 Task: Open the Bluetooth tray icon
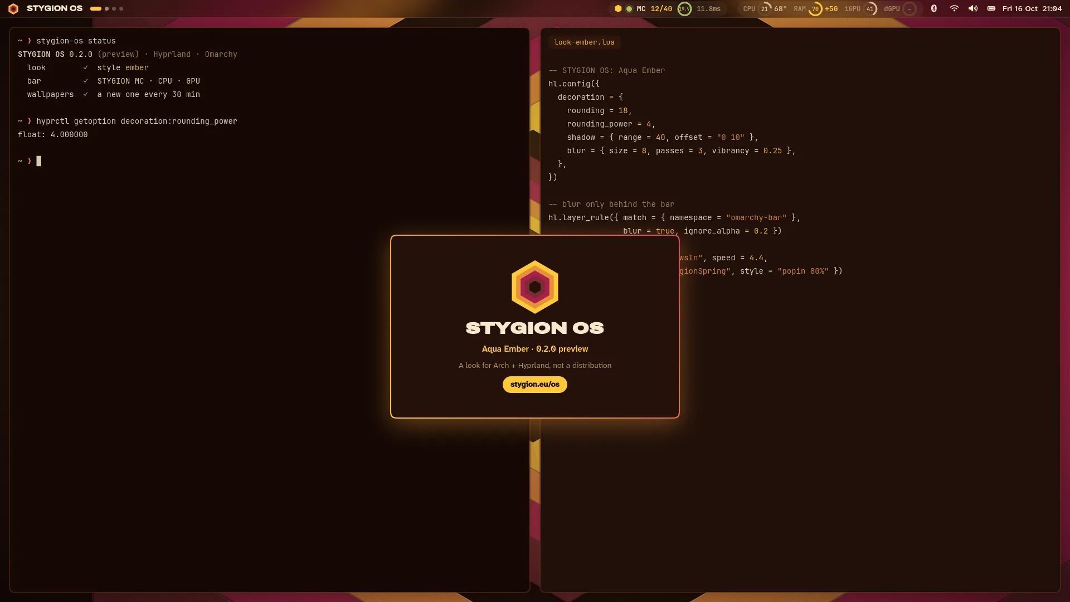[x=934, y=8]
